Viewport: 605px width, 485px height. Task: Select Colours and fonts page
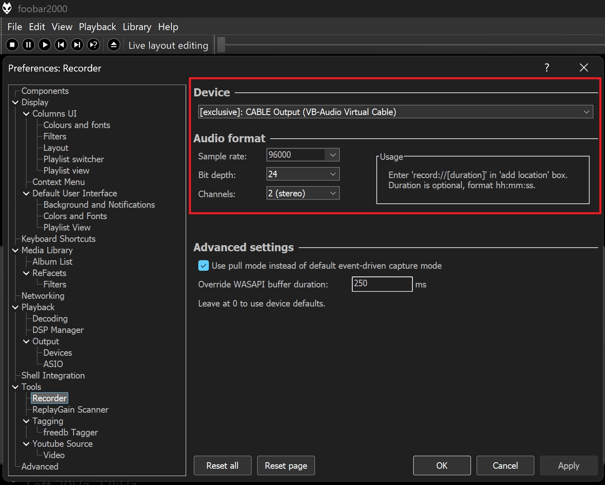click(77, 125)
